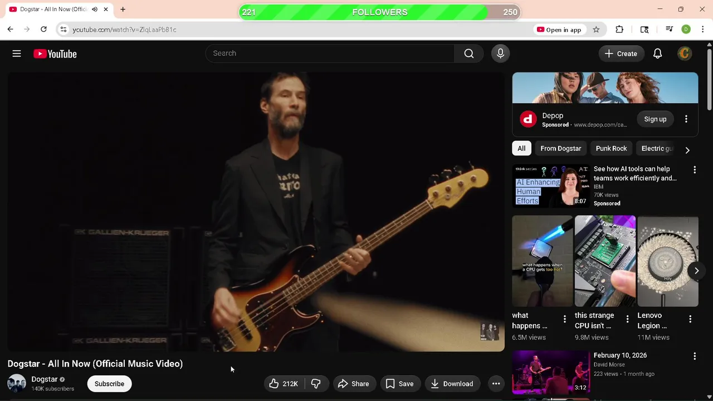Reload the page
The height and width of the screenshot is (401, 713).
pyautogui.click(x=43, y=30)
